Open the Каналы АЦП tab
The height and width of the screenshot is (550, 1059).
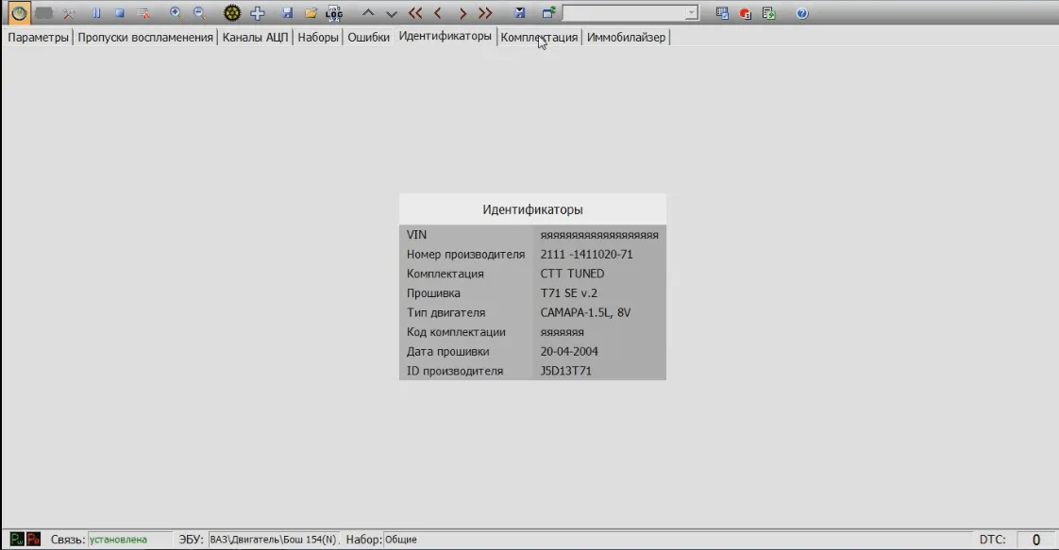tap(255, 37)
